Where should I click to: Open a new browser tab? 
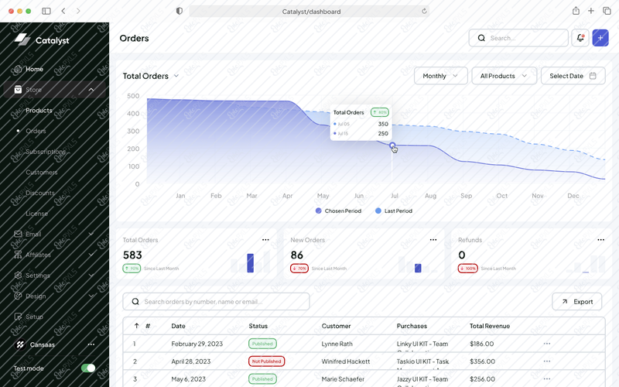[x=591, y=11]
